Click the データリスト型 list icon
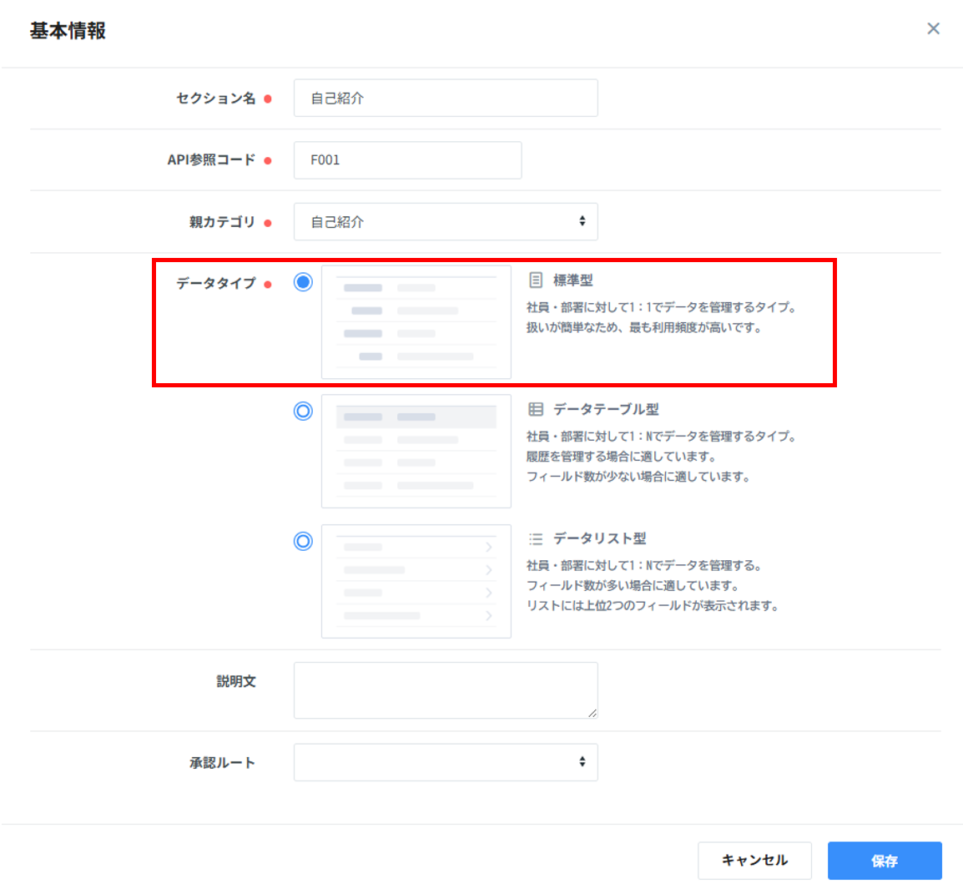This screenshot has width=963, height=884. pos(536,538)
